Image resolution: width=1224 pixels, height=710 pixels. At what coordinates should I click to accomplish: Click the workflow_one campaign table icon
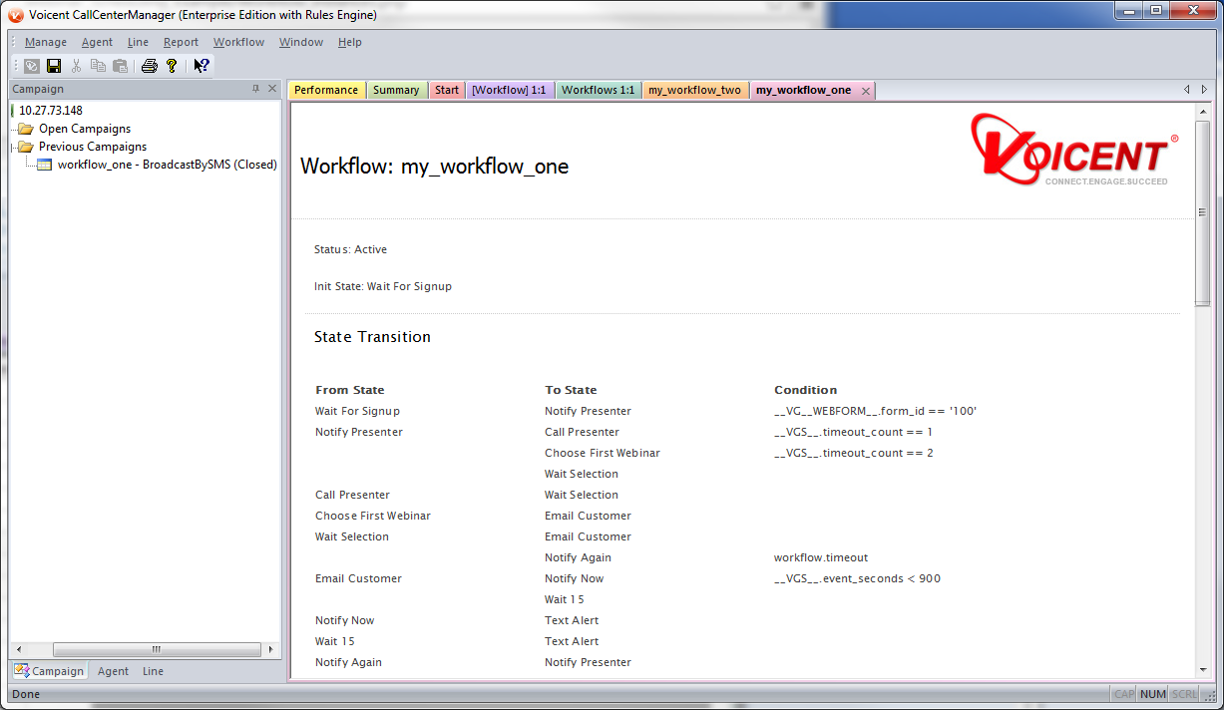pyautogui.click(x=45, y=165)
